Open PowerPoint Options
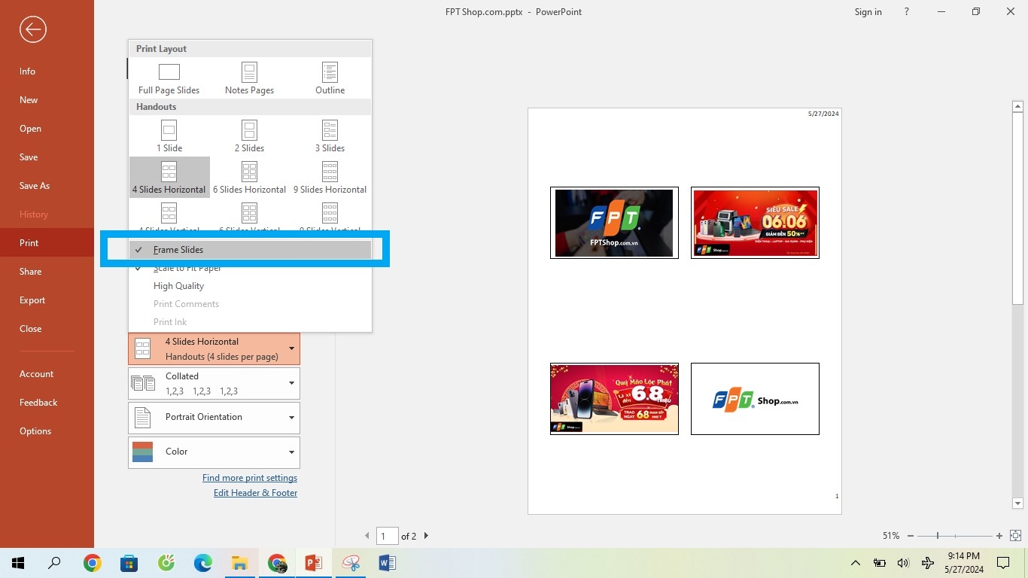The image size is (1028, 578). click(47, 431)
